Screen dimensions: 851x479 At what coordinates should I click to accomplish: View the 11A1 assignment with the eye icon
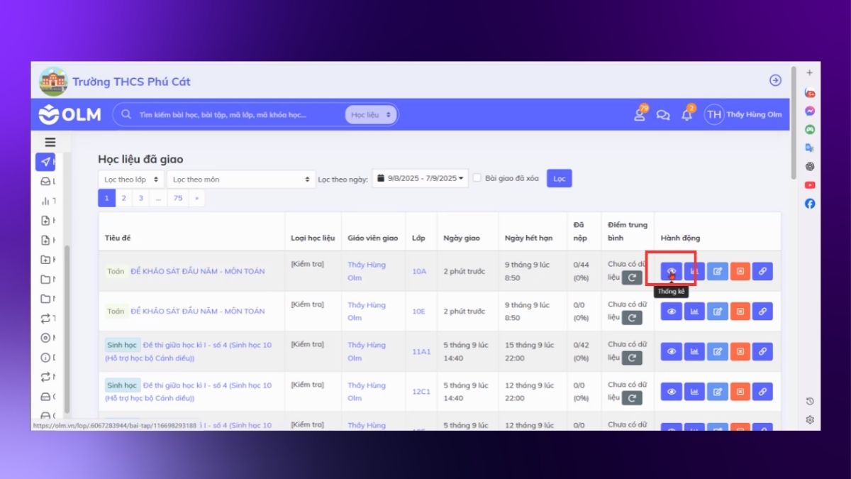pyautogui.click(x=671, y=351)
